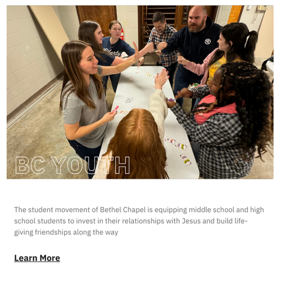The width and height of the screenshot is (281, 281).
Task: Open the Learn More link
Action: click(x=37, y=258)
